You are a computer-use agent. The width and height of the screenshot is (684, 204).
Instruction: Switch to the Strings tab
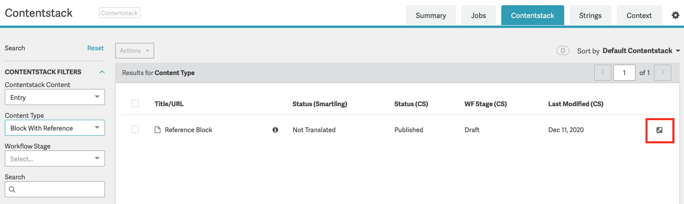(590, 16)
